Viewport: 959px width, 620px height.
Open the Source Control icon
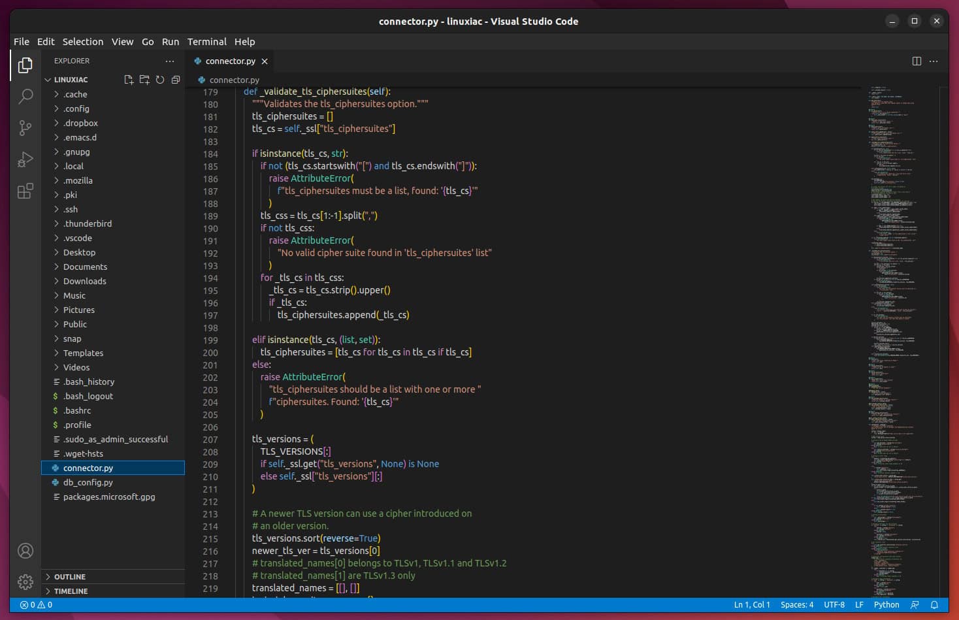[25, 128]
